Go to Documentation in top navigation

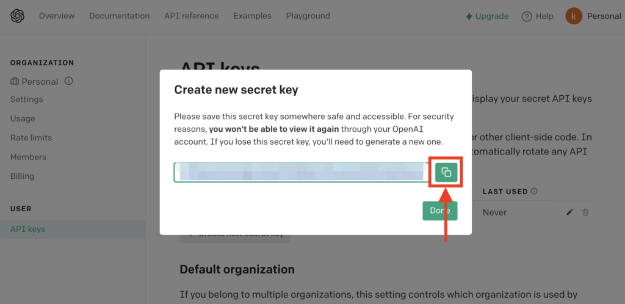tap(119, 16)
